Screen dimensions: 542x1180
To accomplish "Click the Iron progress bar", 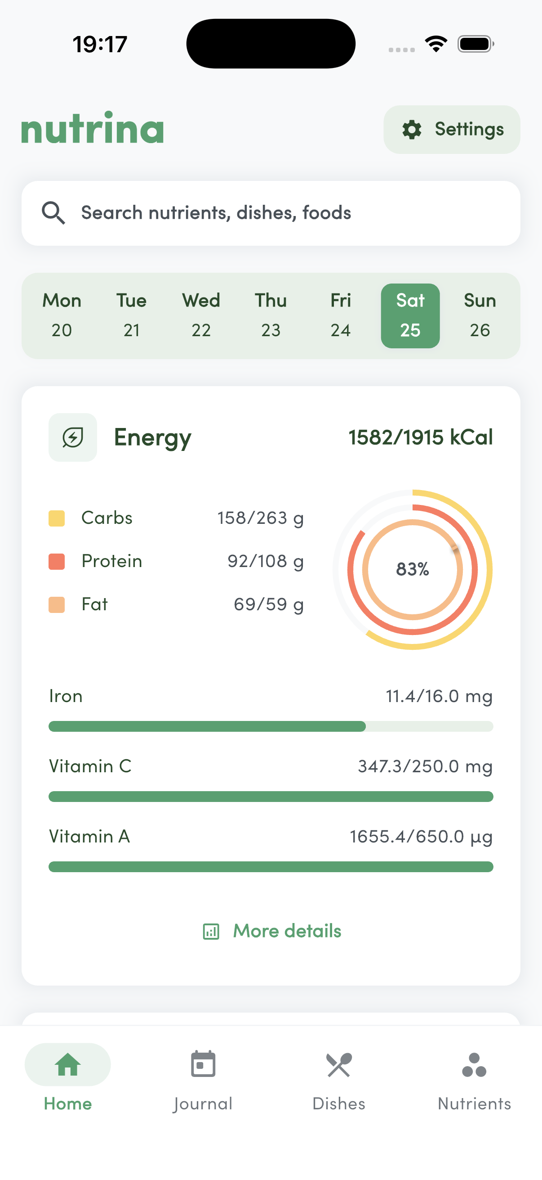I will (x=271, y=726).
